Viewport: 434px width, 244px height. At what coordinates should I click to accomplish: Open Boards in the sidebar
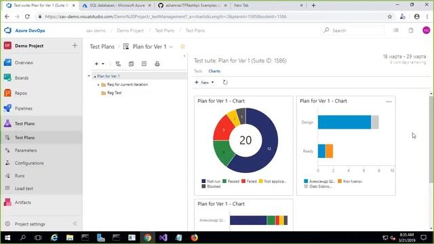coord(21,78)
